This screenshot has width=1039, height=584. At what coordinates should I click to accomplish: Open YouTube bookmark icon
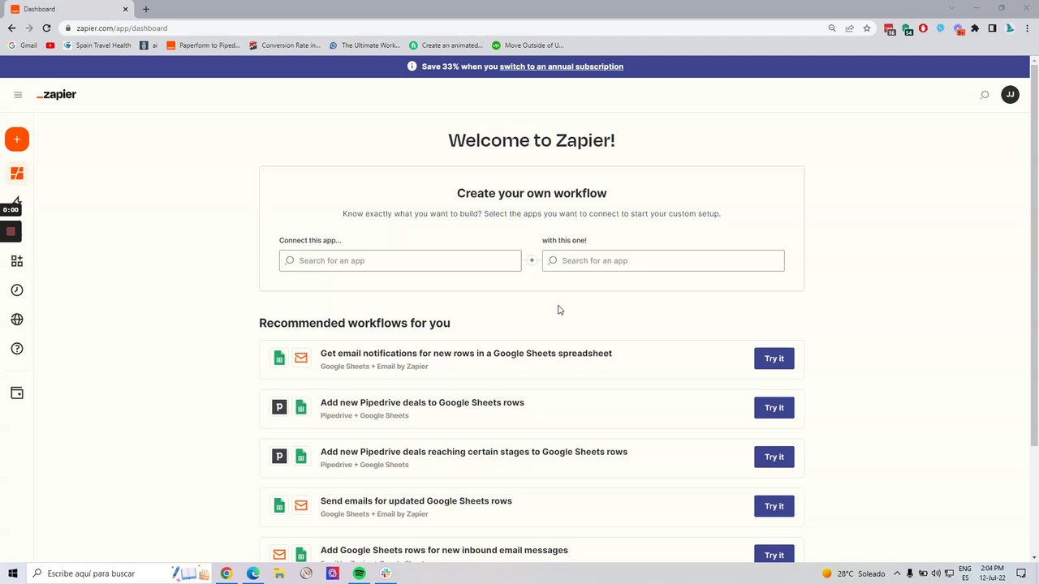[50, 45]
